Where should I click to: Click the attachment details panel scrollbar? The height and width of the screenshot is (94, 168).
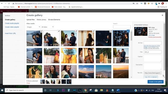(x=164, y=47)
